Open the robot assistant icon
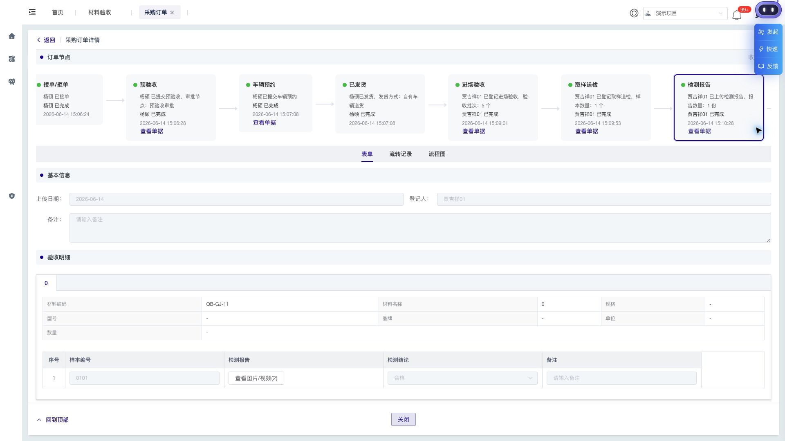Viewport: 785px width, 441px height. click(x=768, y=10)
